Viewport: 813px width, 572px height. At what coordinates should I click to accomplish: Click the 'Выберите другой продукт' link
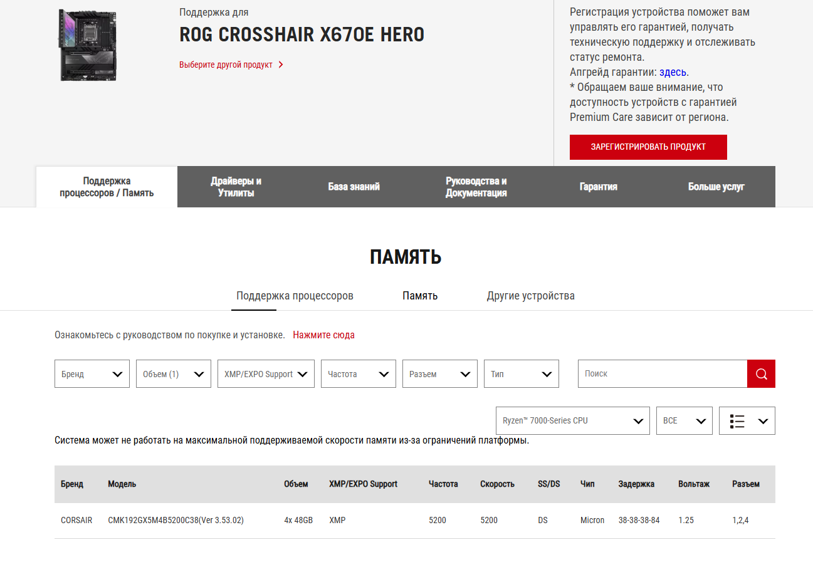pyautogui.click(x=226, y=65)
